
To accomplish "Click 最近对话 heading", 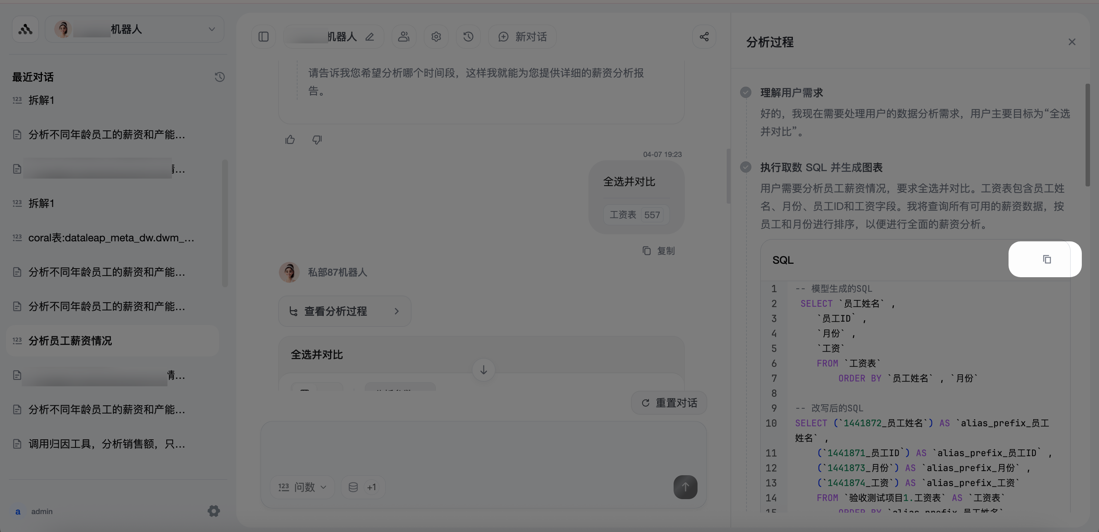I will click(x=33, y=77).
